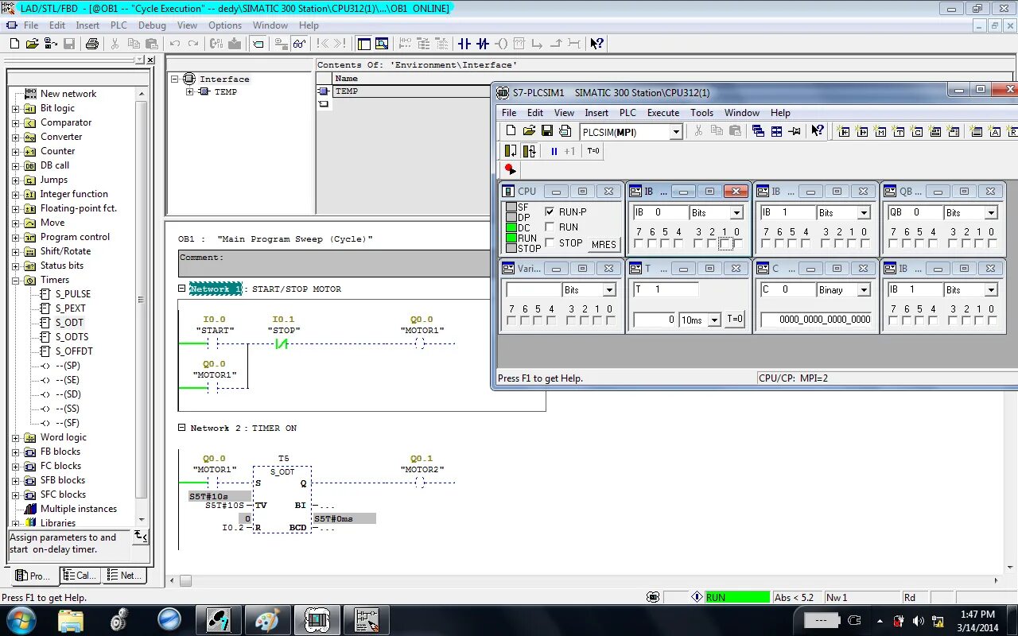Open the PLCSIM(MPI) connection dropdown
The height and width of the screenshot is (636, 1018).
pyautogui.click(x=676, y=132)
